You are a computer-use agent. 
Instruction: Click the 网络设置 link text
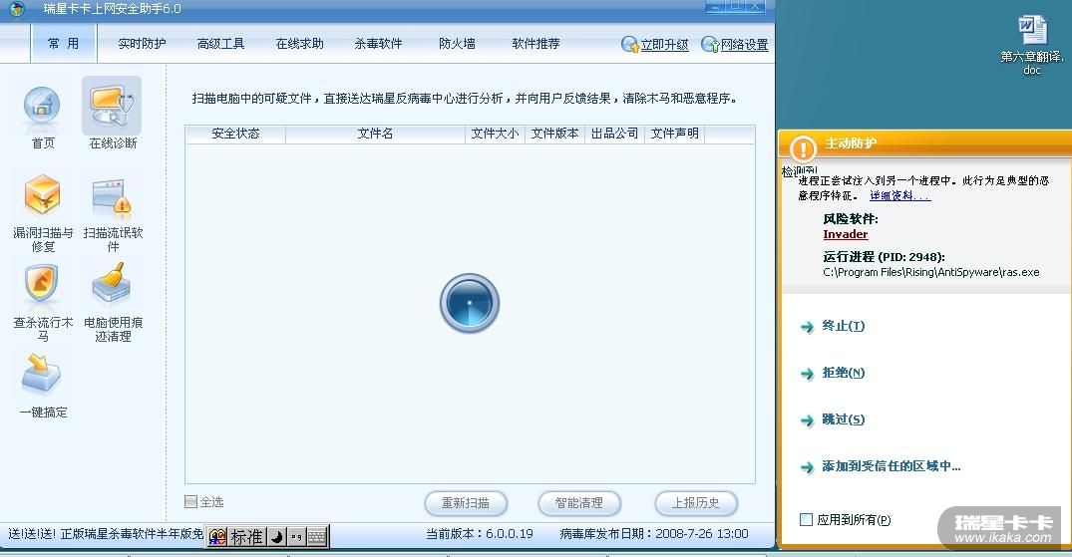745,45
